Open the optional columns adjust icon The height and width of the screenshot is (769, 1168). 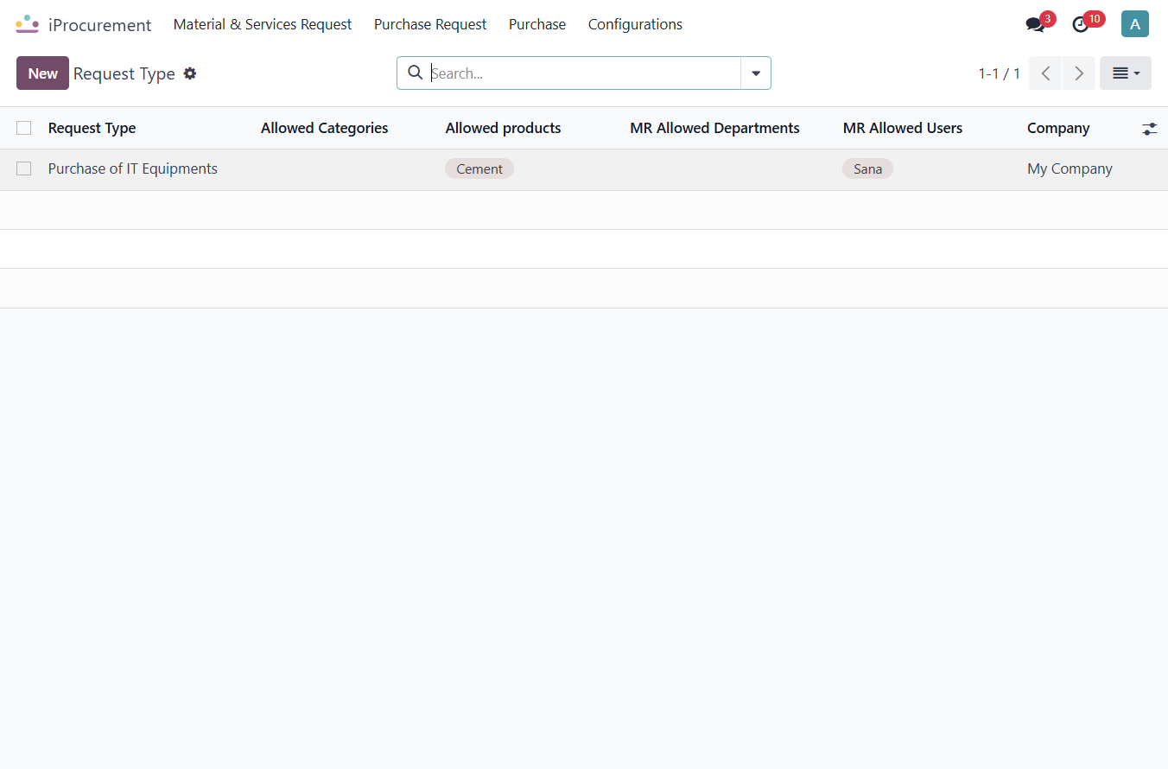point(1149,128)
